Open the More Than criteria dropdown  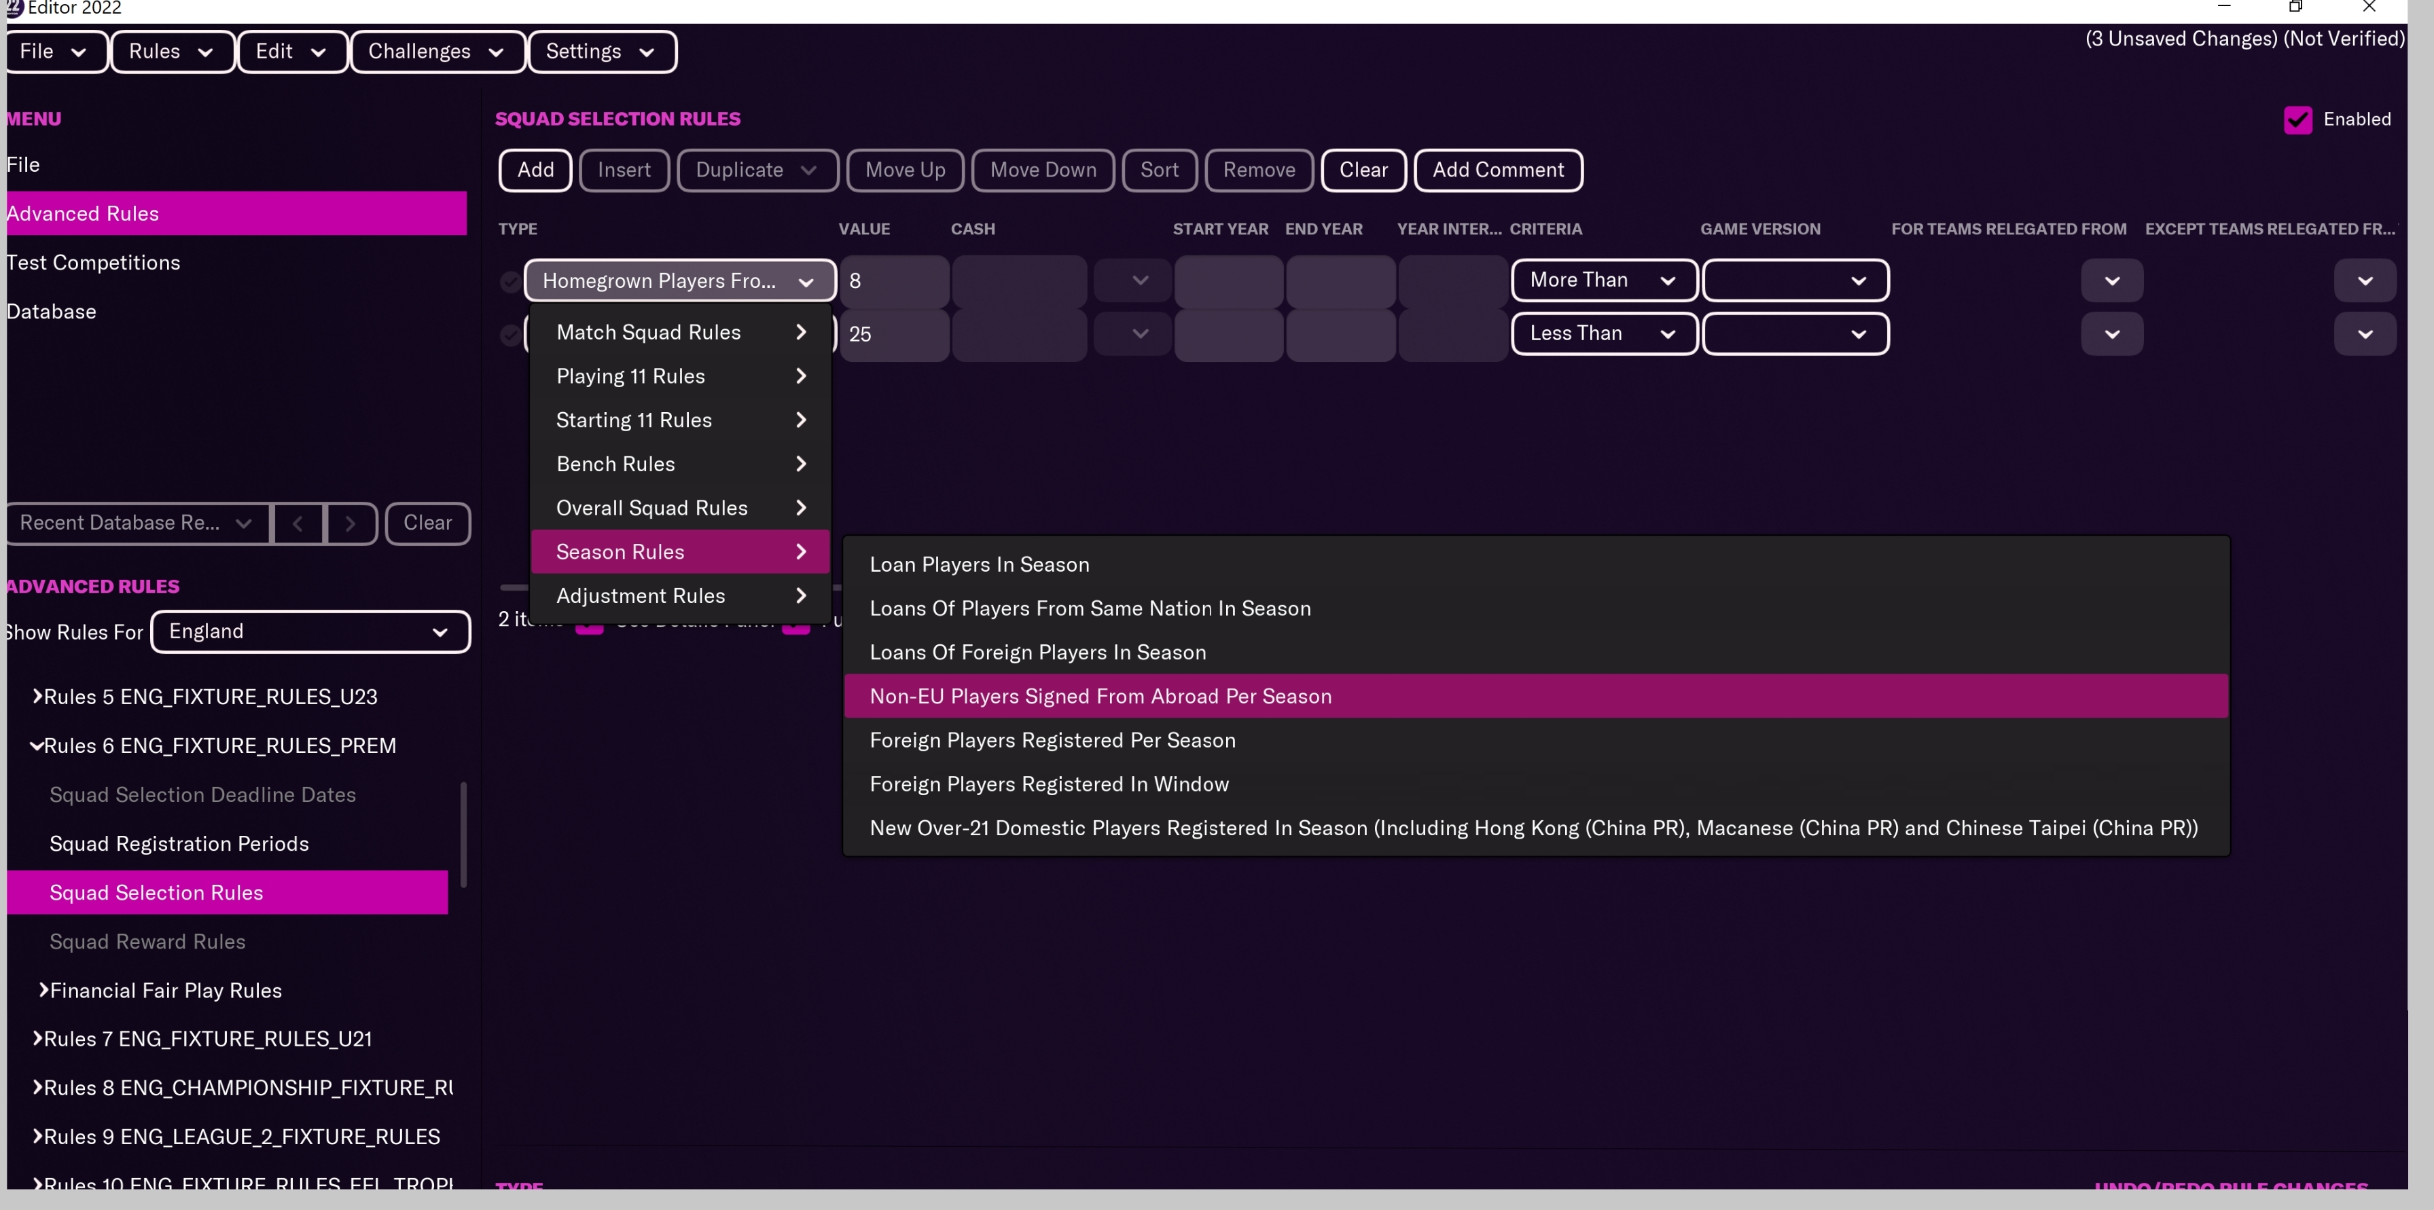[1605, 280]
